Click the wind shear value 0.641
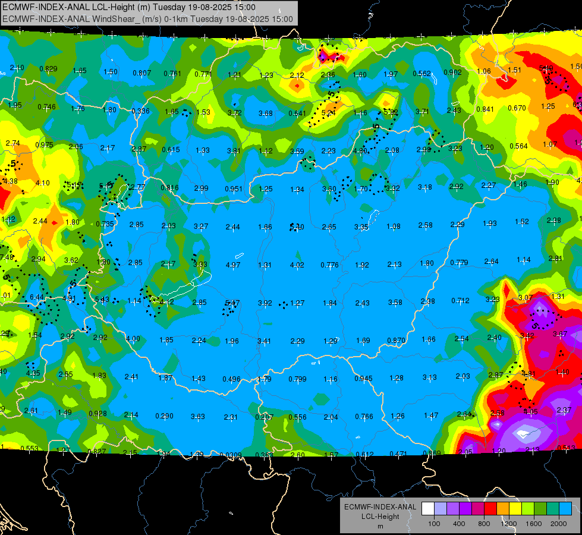The height and width of the screenshot is (535, 582). pos(297,113)
